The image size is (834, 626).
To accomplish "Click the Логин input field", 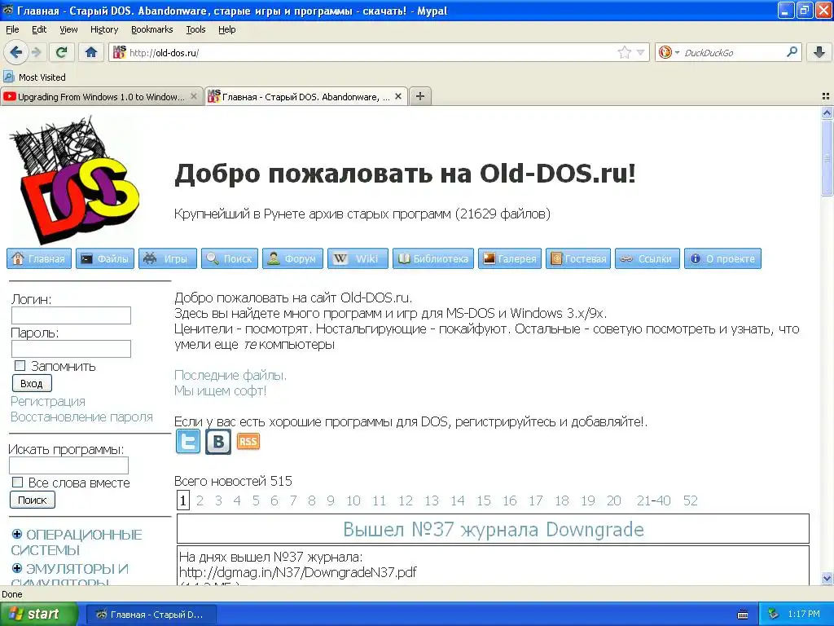I will (71, 315).
